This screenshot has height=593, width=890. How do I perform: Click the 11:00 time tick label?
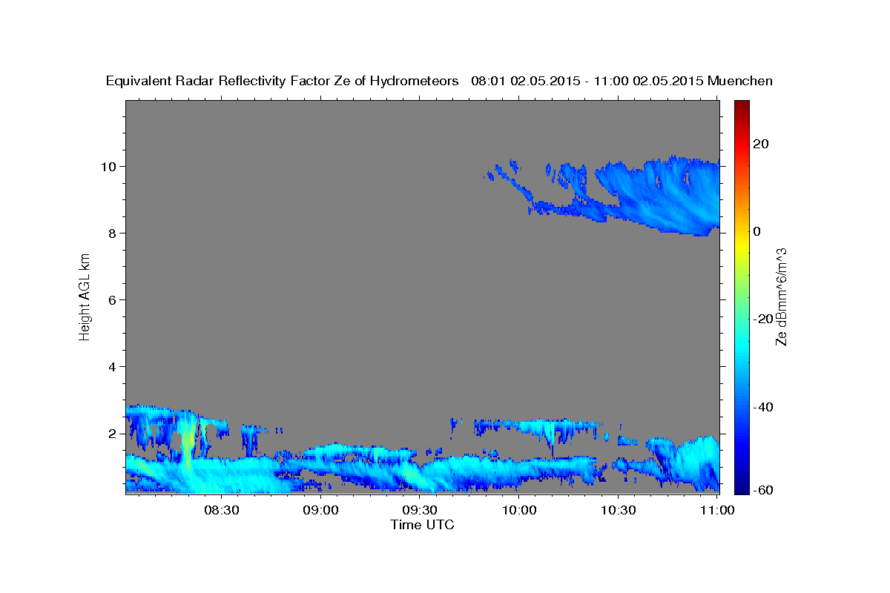pos(717,510)
